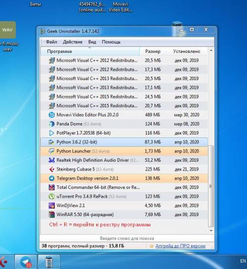Select PotPlayer 1.7.20538 (64-bit) text
Image resolution: width=247 pixels, height=269 pixels.
pos(83,133)
